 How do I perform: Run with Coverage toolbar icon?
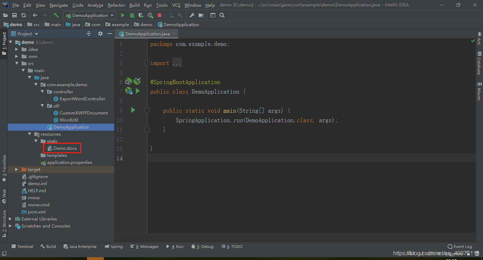pyautogui.click(x=141, y=15)
